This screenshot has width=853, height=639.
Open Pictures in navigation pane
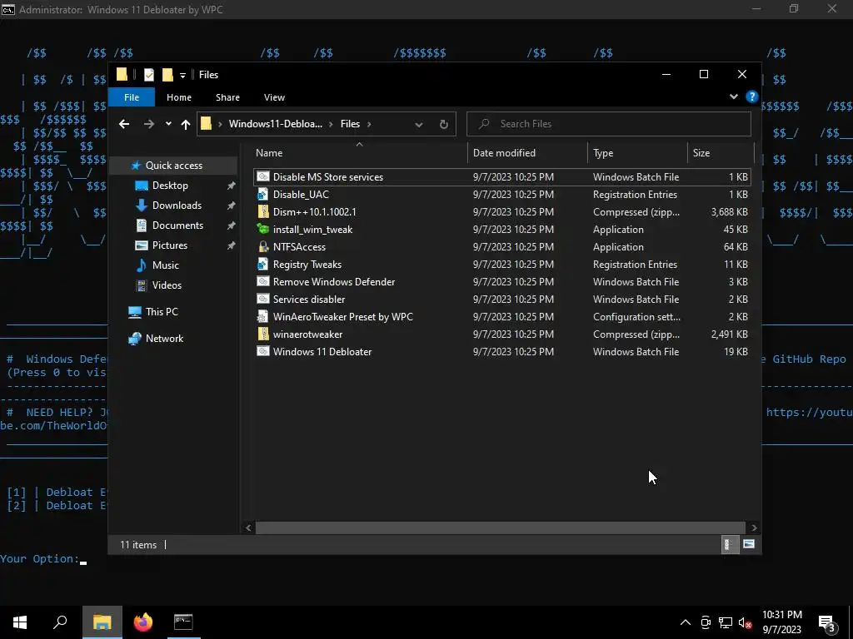[x=170, y=245]
